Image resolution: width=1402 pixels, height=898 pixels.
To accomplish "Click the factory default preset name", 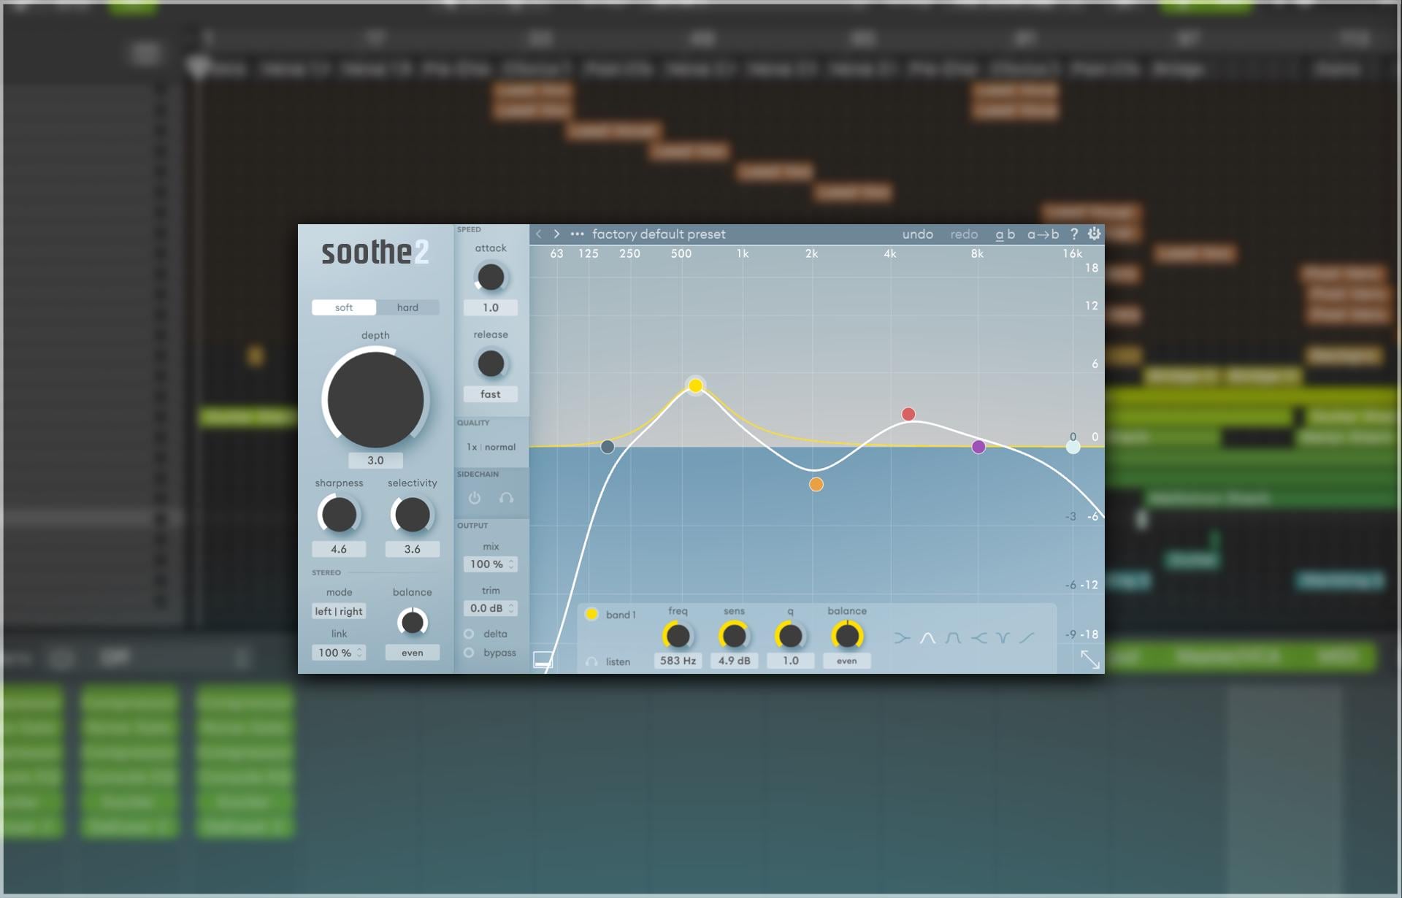I will (x=659, y=234).
